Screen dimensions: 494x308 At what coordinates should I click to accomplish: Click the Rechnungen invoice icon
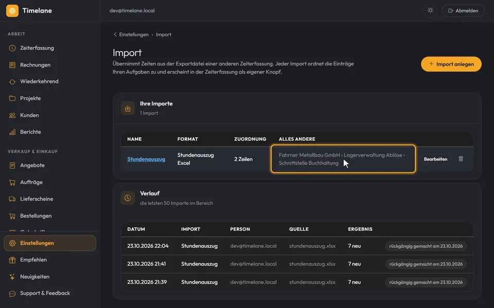click(x=12, y=65)
